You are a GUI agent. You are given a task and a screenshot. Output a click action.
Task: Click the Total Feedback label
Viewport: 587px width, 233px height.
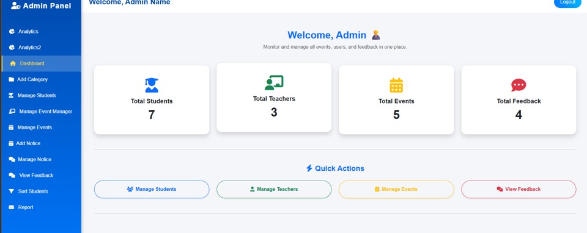(x=519, y=101)
